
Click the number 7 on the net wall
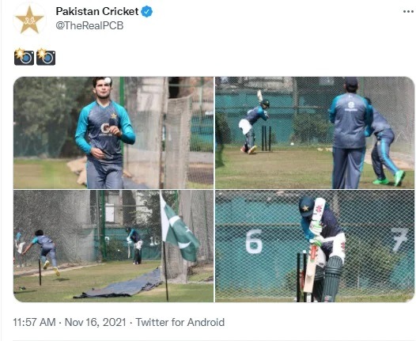399,240
